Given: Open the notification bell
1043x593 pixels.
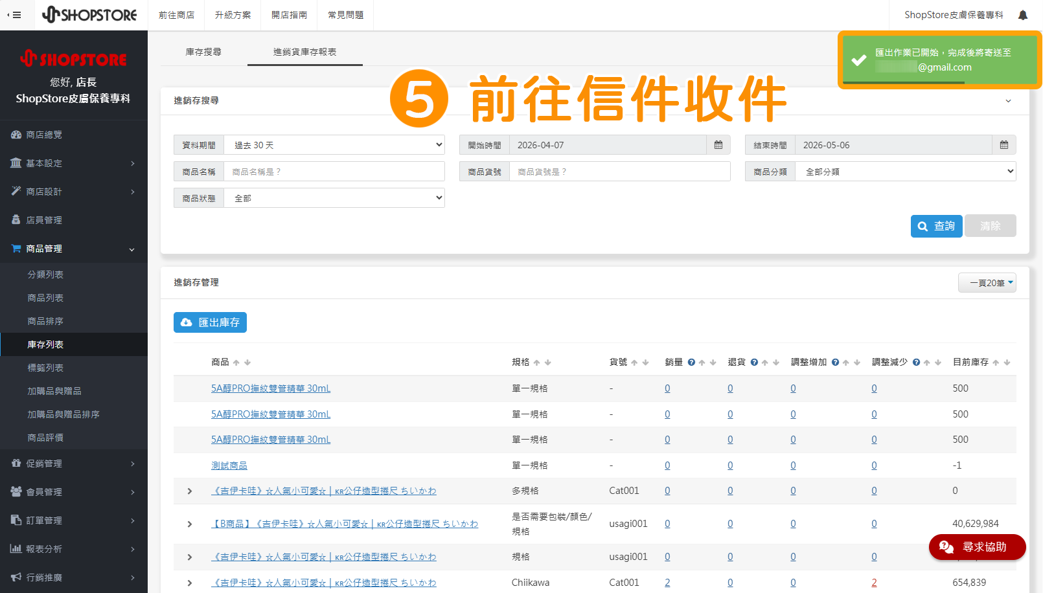Looking at the screenshot, I should pos(1023,15).
